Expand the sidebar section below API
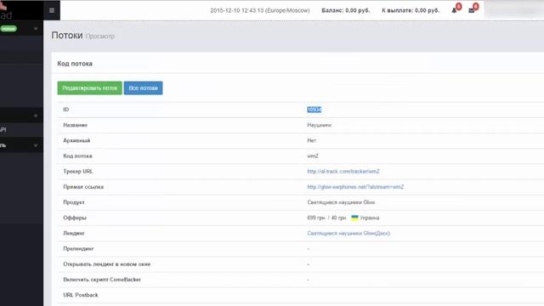Image resolution: width=544 pixels, height=306 pixels. [21, 145]
